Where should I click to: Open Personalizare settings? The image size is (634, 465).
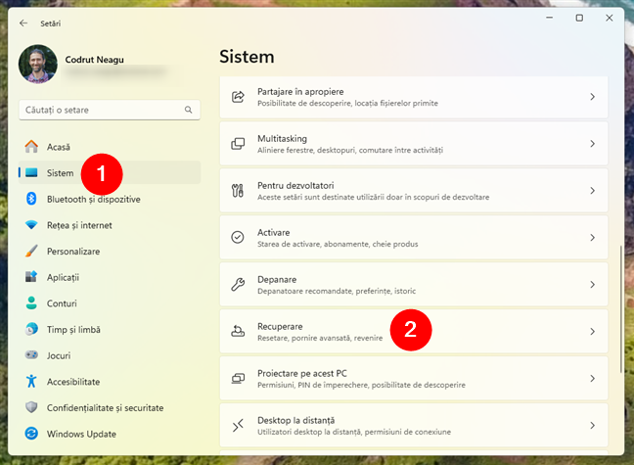tap(110, 251)
